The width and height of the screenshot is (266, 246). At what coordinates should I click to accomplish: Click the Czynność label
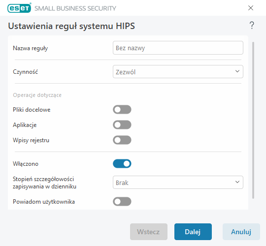click(25, 72)
